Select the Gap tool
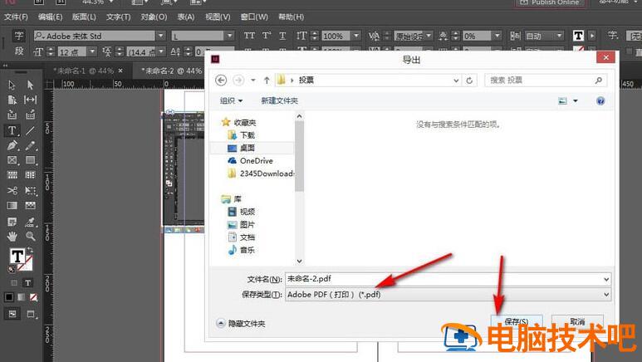This screenshot has width=642, height=362. pos(30,100)
